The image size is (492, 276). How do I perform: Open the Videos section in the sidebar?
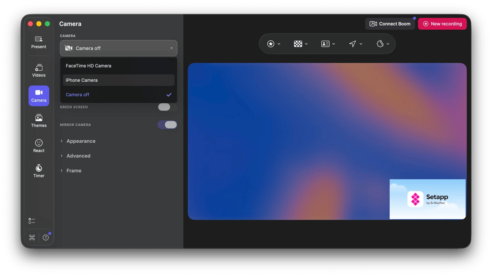click(39, 71)
